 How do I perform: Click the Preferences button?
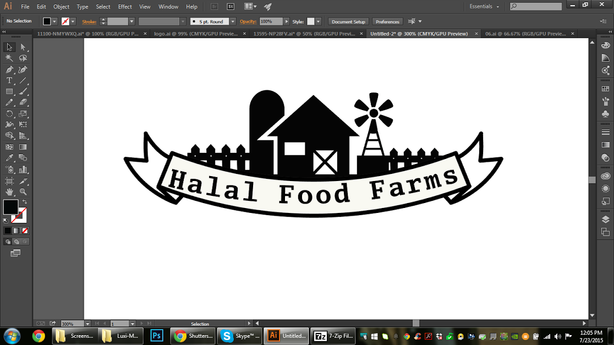[x=387, y=21]
